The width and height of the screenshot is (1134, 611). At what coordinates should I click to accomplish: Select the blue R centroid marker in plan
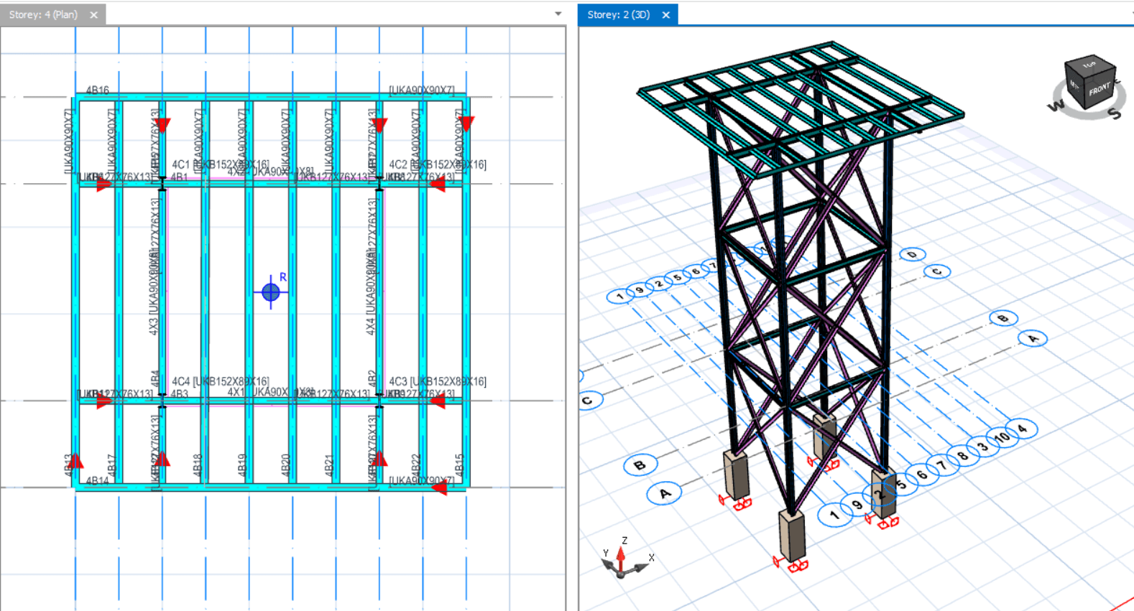pyautogui.click(x=271, y=291)
